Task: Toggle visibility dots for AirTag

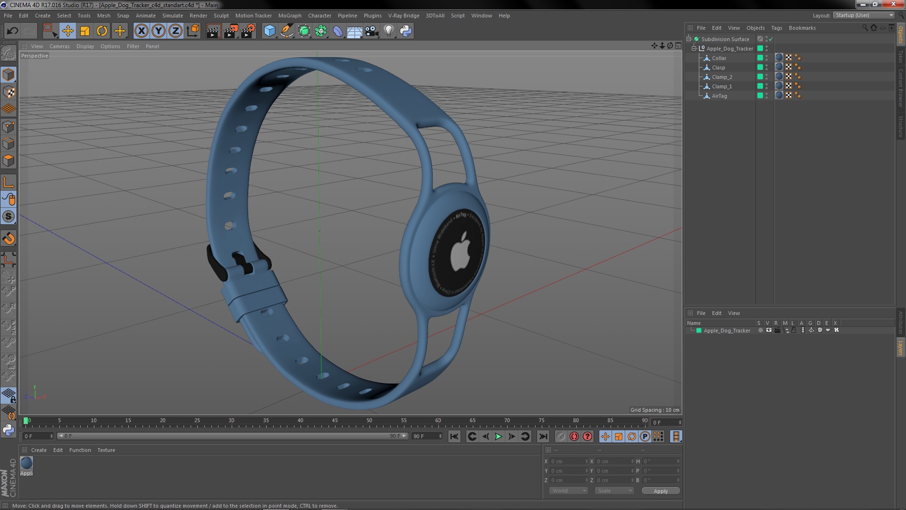Action: click(x=766, y=96)
